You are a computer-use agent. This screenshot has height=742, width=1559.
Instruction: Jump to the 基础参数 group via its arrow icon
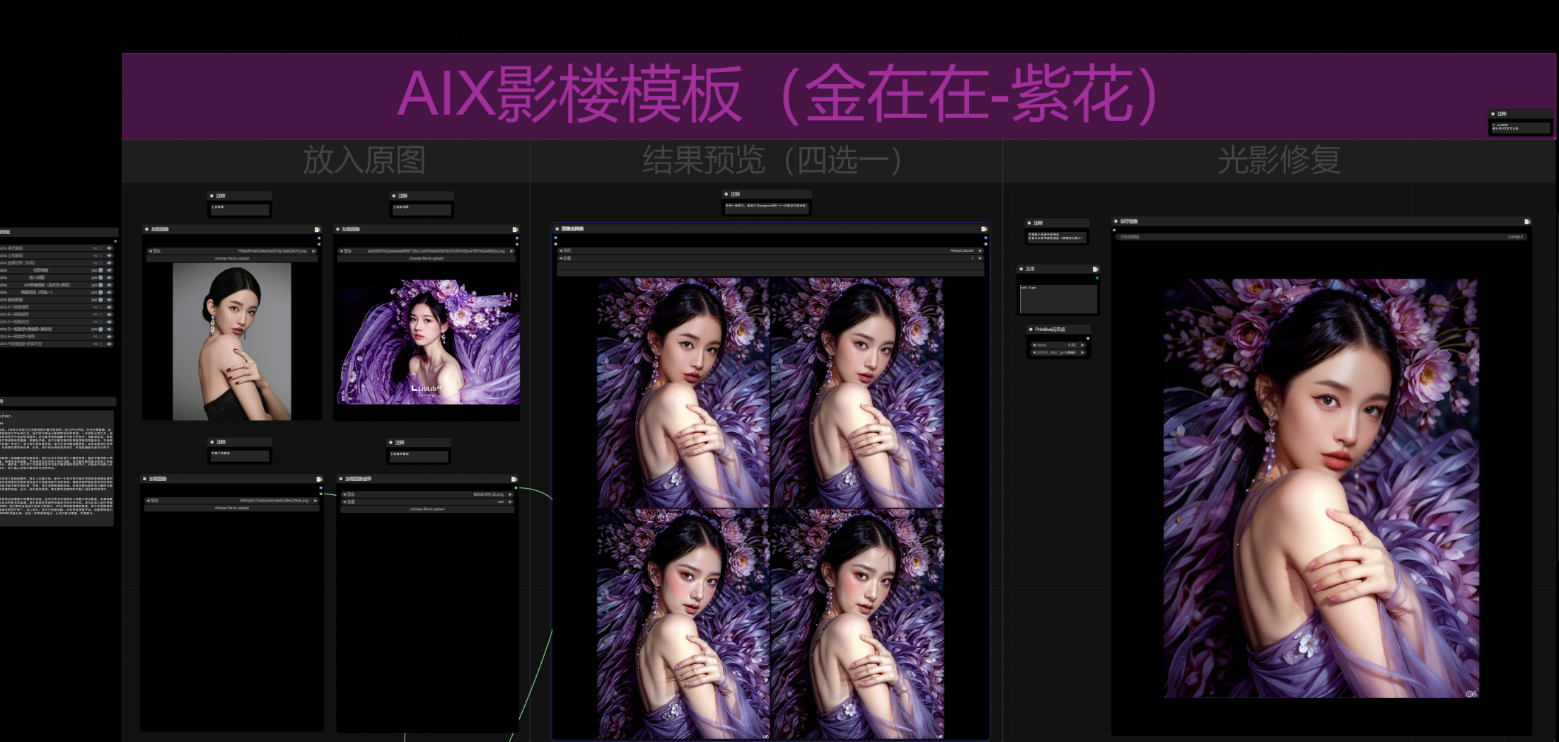(109, 300)
